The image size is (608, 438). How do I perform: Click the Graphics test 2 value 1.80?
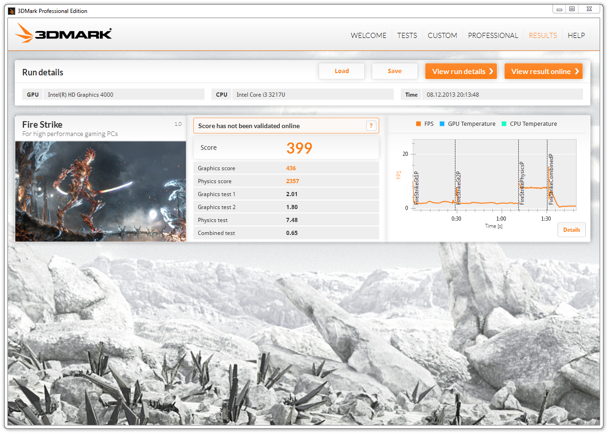pos(292,207)
